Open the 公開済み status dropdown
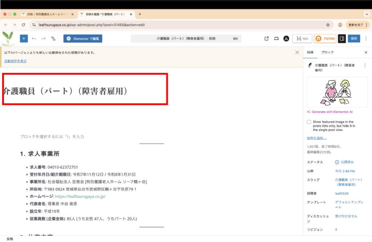This screenshot has width=372, height=242. tap(344, 162)
